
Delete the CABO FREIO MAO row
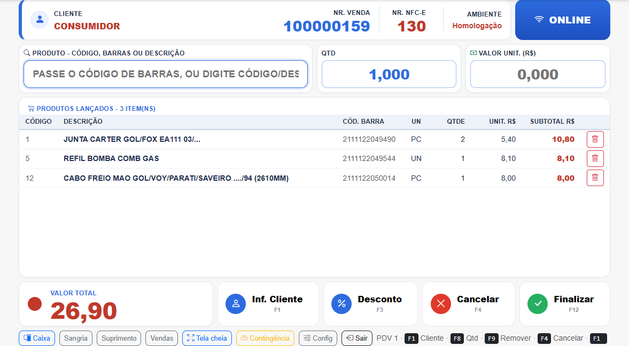tap(595, 178)
